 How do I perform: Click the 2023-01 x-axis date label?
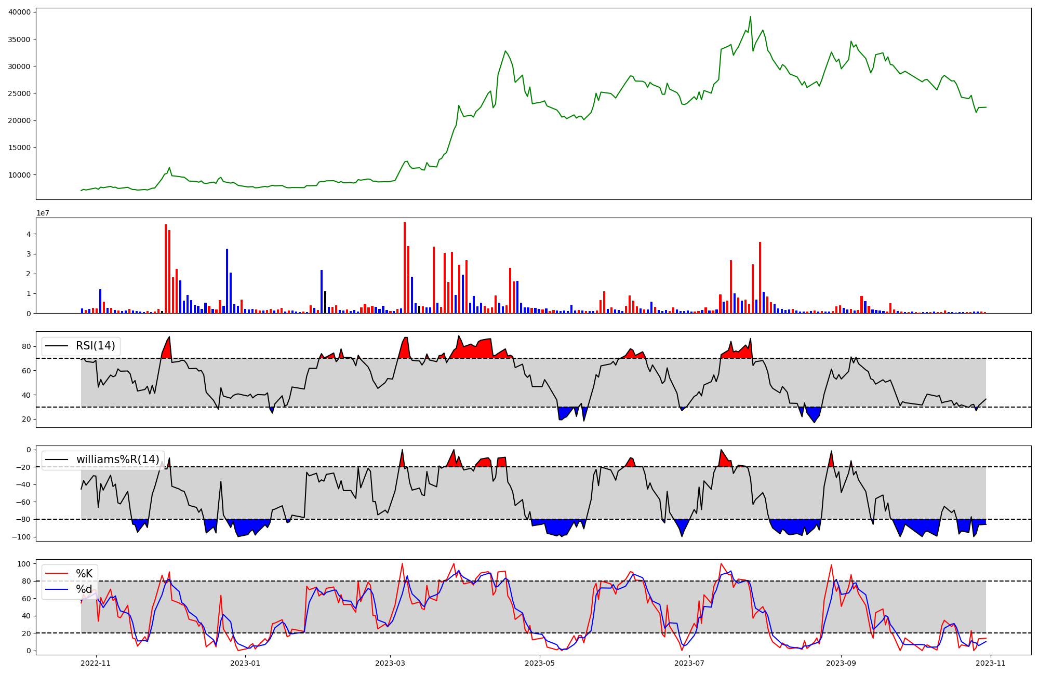pyautogui.click(x=245, y=663)
